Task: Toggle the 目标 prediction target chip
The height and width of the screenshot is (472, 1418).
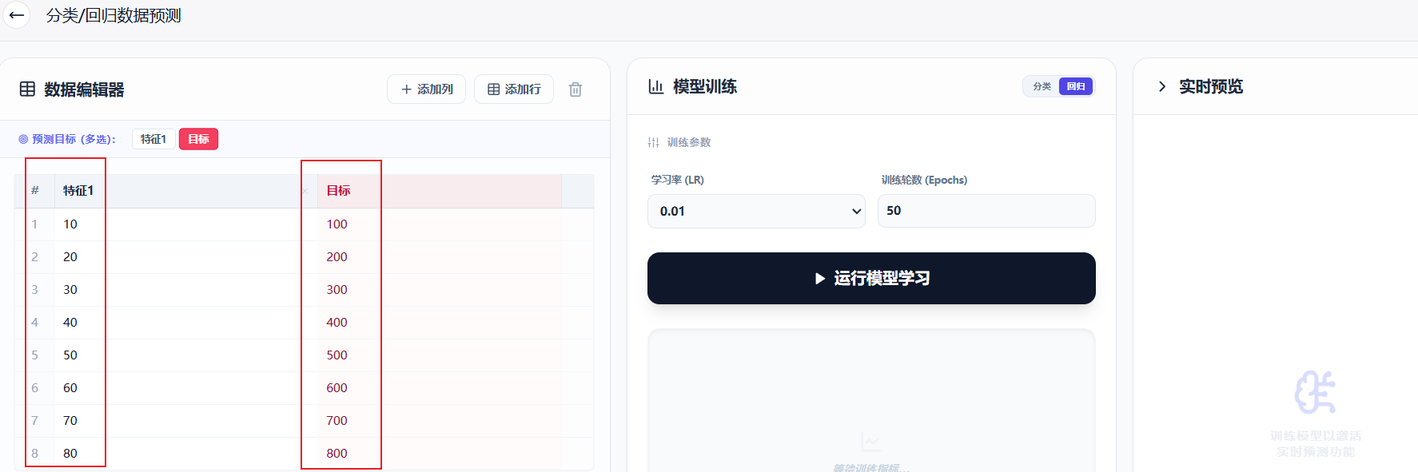Action: (x=198, y=139)
